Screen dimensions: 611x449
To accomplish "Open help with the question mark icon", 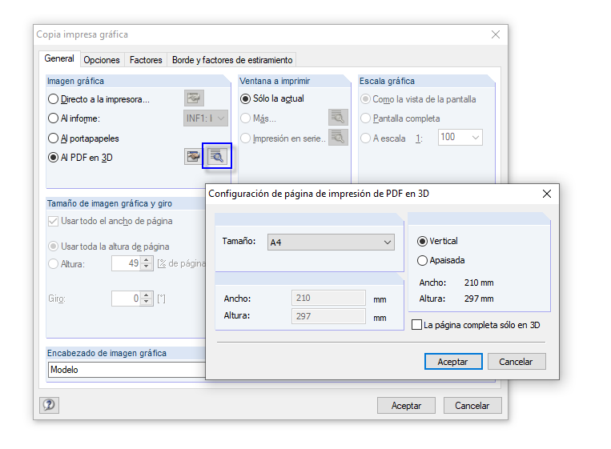I will [x=49, y=405].
